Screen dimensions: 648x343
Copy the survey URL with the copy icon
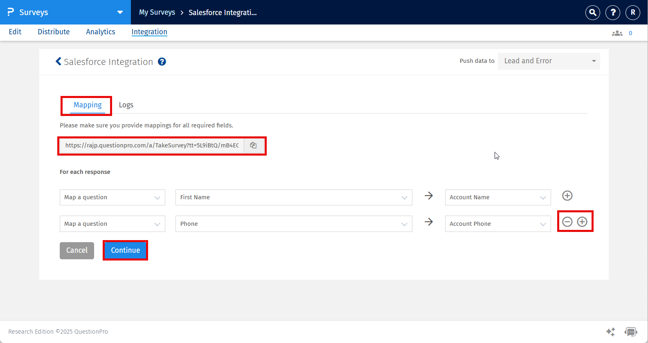[x=253, y=145]
